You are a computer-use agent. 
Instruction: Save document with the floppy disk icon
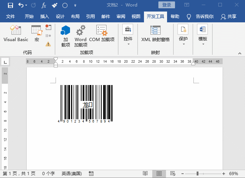tap(10, 5)
